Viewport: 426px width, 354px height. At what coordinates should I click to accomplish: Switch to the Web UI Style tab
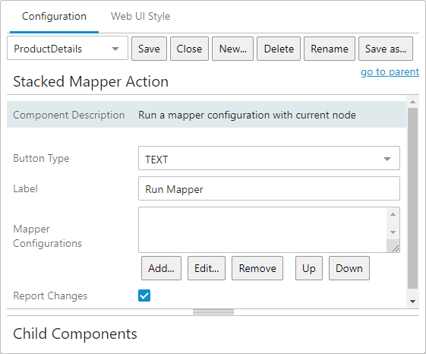coord(140,16)
